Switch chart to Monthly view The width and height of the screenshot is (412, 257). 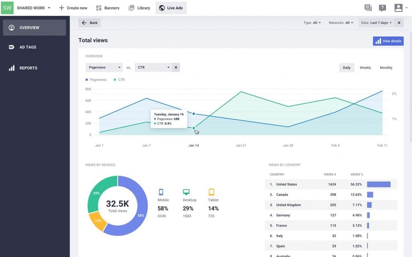386,68
